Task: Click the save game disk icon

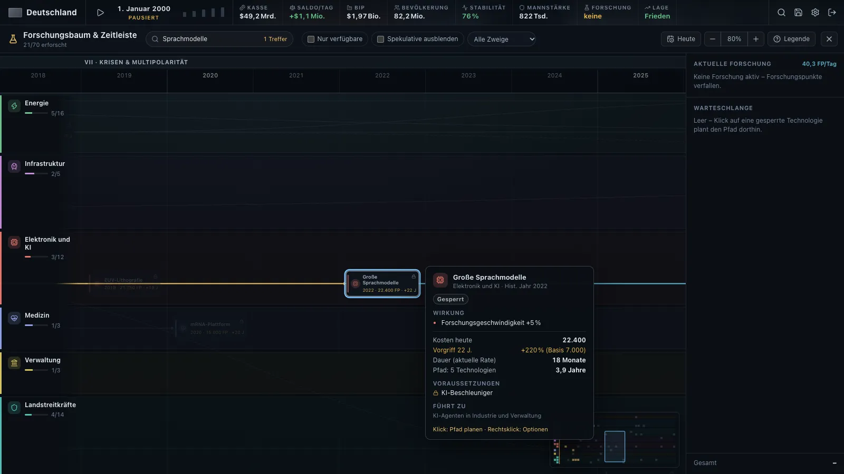Action: pos(798,12)
